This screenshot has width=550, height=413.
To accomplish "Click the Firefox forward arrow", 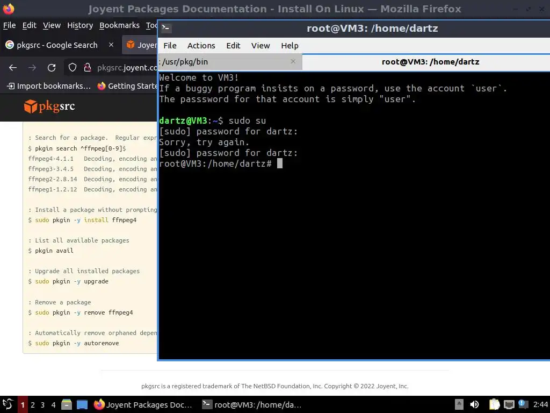I will point(32,67).
